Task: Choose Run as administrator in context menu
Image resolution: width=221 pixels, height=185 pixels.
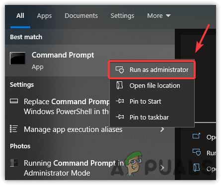Action: pos(152,70)
